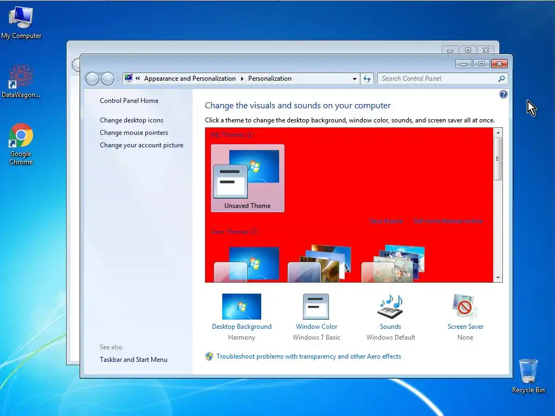555x416 pixels.
Task: Open the Window Color icon
Action: [x=316, y=307]
